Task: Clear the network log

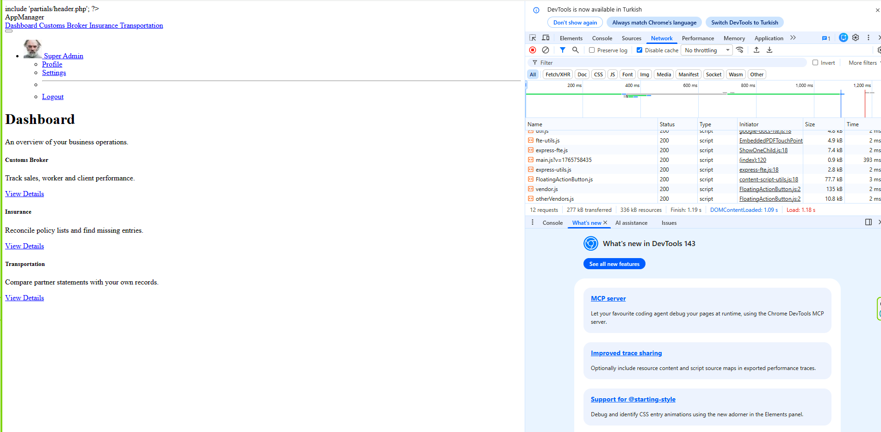Action: (546, 50)
